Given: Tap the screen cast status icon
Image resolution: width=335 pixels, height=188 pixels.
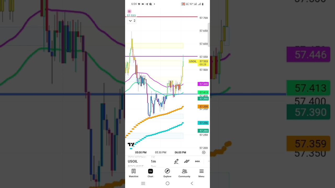Looking at the screenshot, I should 183,4.
